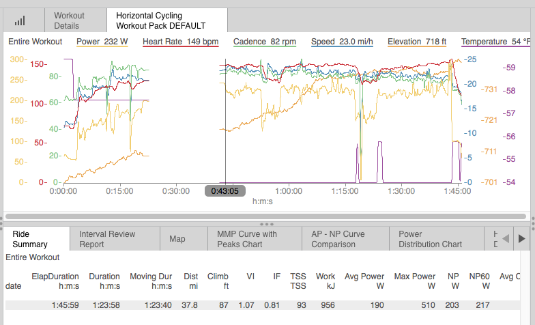Click the Dist mi column header
The width and height of the screenshot is (535, 325).
pos(191,281)
